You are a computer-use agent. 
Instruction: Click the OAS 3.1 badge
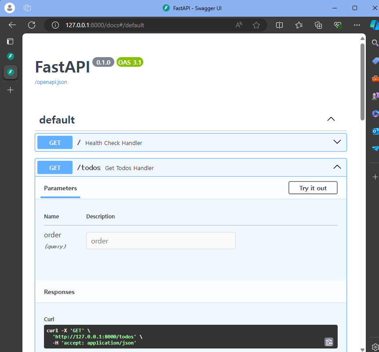[130, 62]
